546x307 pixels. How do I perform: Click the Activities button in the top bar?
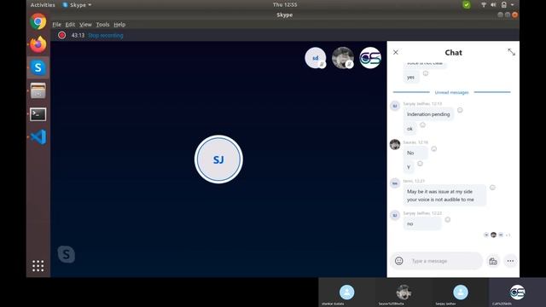(x=43, y=5)
